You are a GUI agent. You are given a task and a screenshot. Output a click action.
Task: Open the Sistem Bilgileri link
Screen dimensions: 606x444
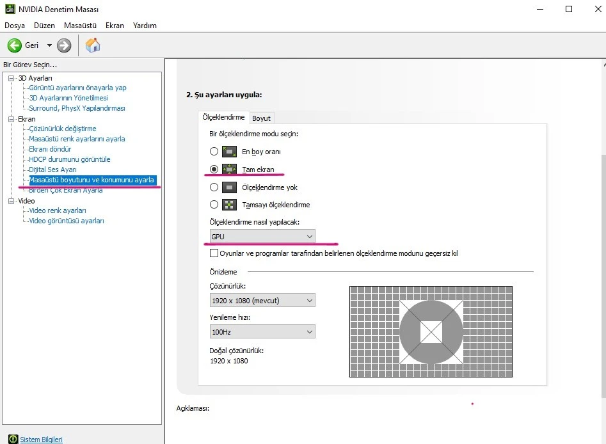[x=42, y=440]
